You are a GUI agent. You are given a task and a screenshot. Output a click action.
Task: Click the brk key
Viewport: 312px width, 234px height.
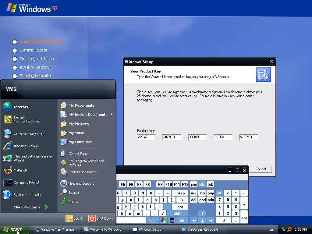(210, 184)
